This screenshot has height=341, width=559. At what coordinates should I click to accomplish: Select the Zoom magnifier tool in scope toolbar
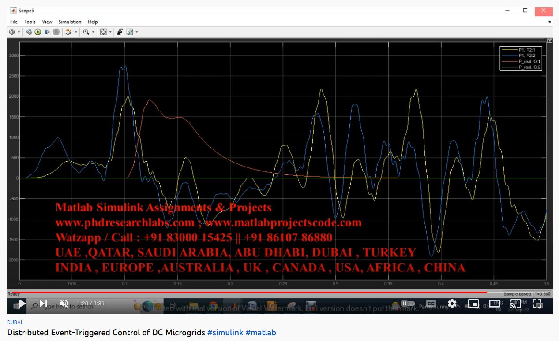(86, 32)
